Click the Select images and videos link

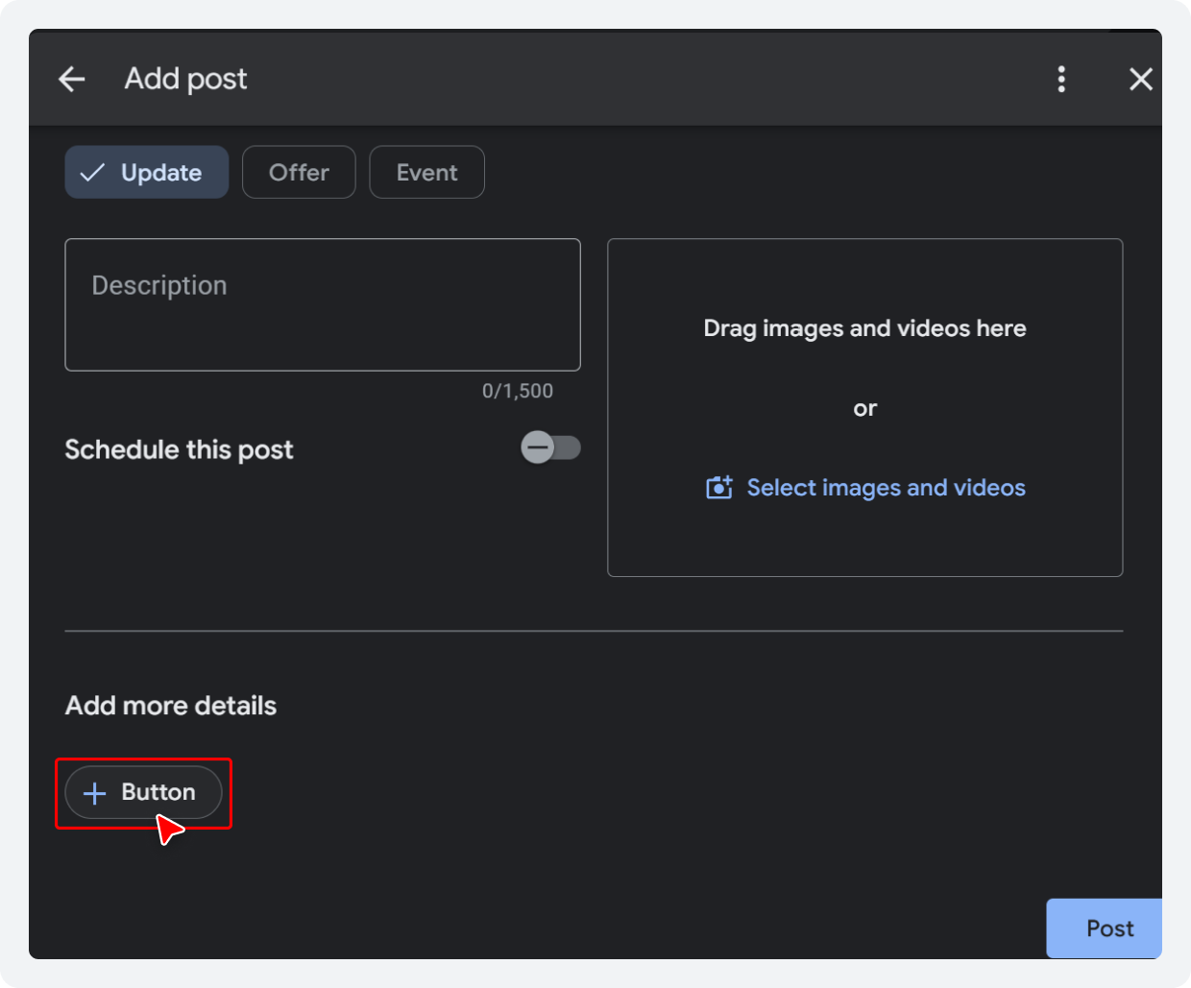[886, 488]
